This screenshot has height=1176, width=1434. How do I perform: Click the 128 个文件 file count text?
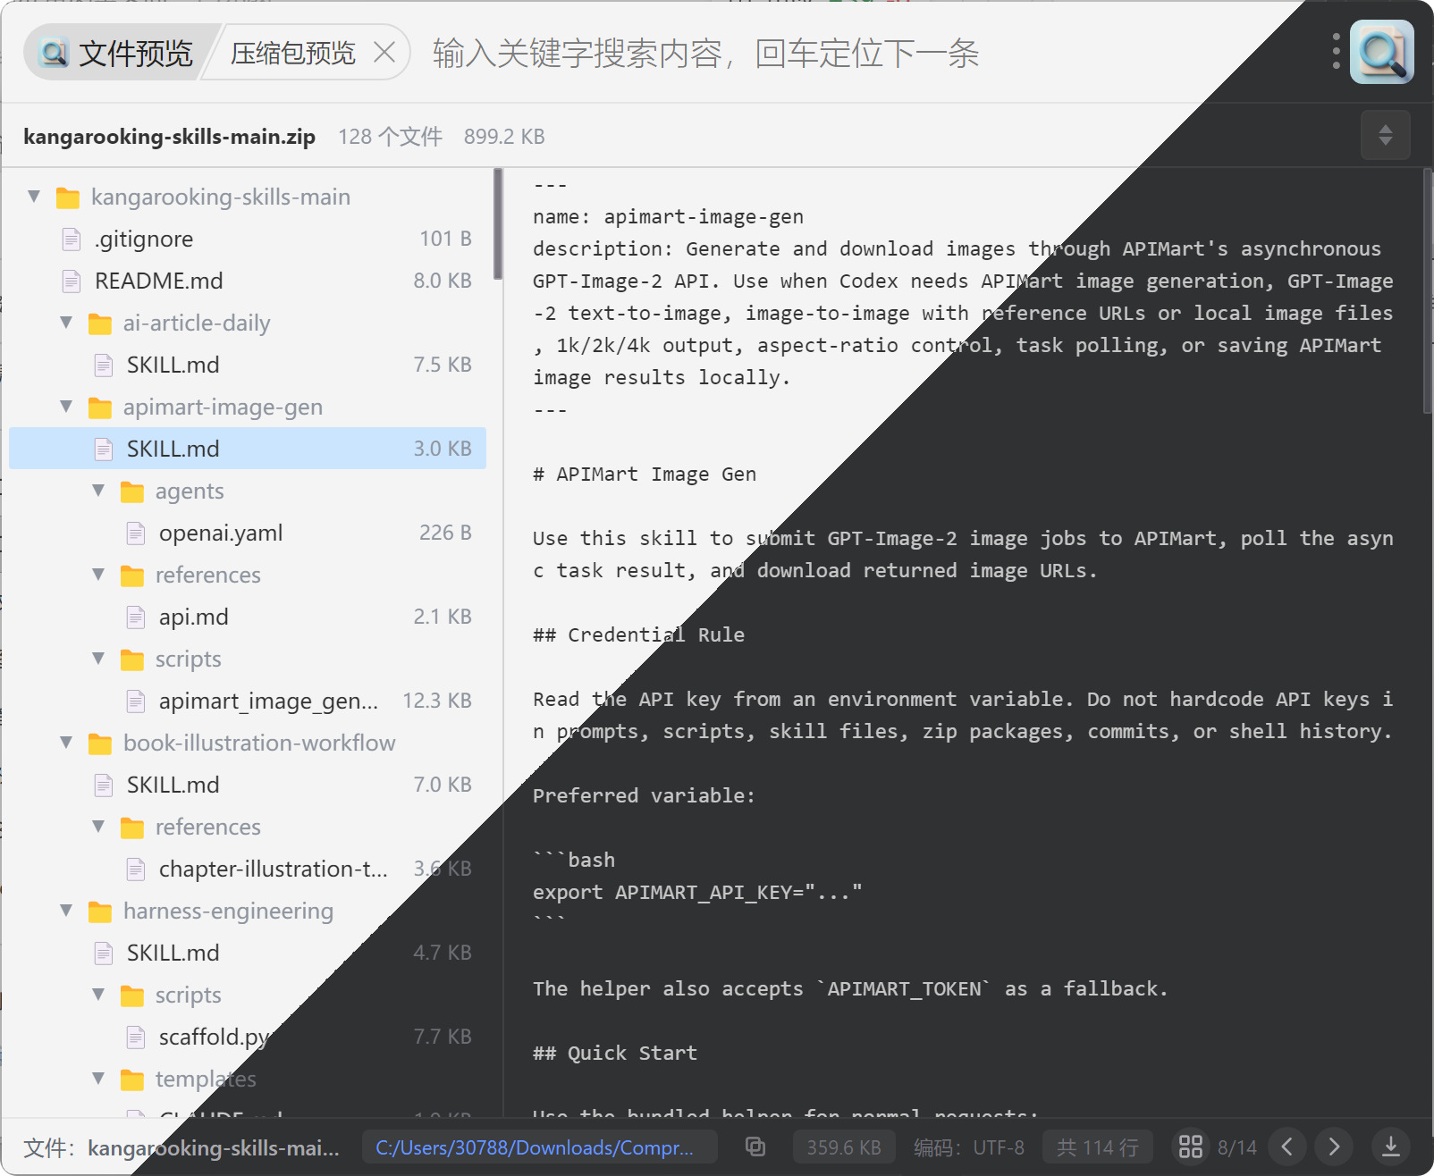point(390,136)
